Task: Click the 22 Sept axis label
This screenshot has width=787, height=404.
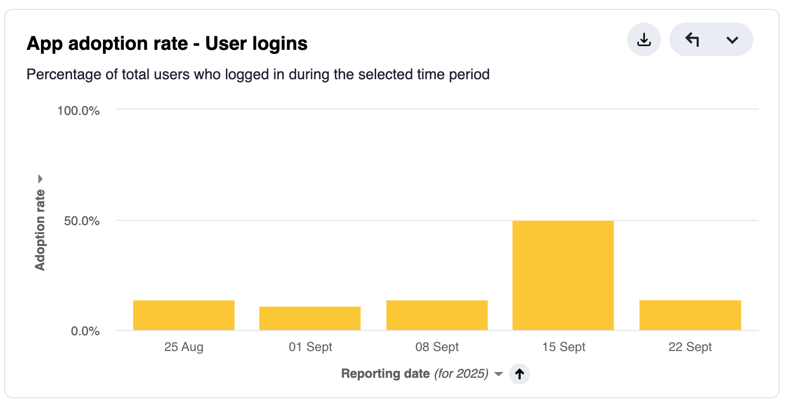Action: [690, 347]
